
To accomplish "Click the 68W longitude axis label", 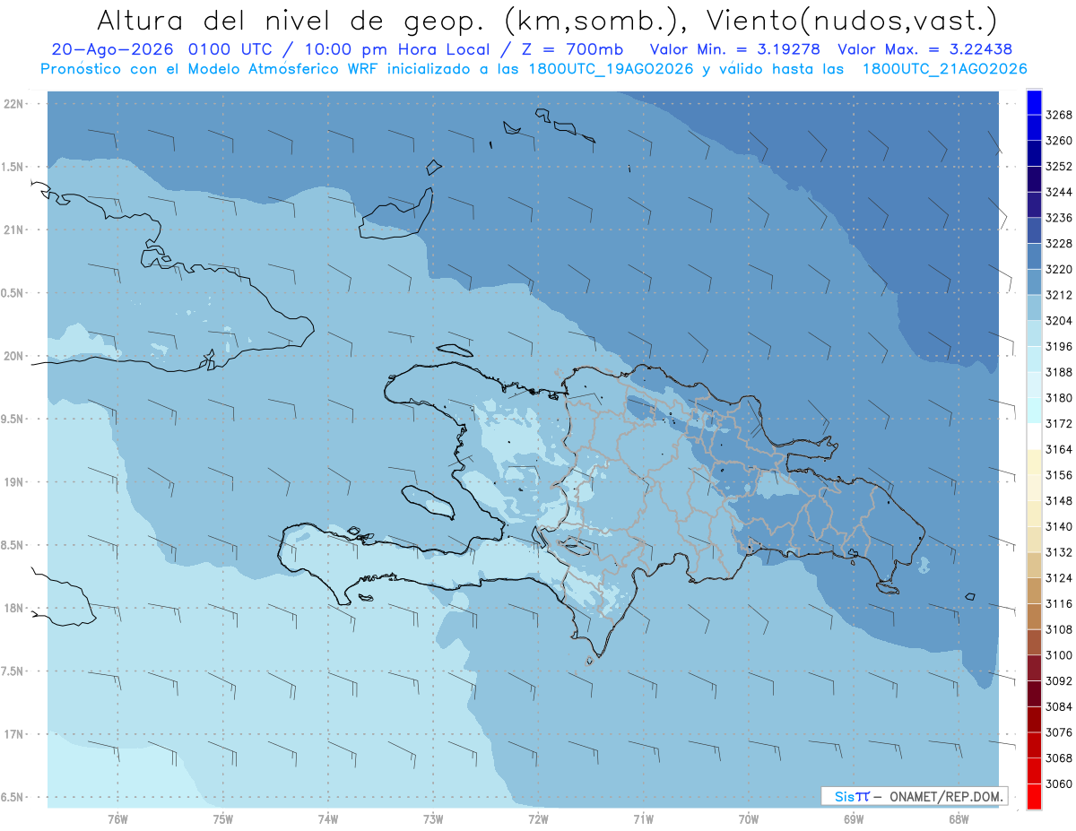I will coord(958,818).
